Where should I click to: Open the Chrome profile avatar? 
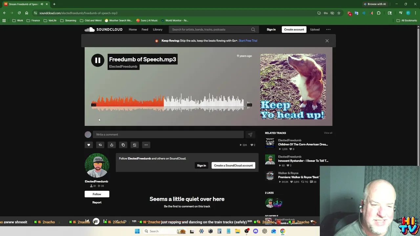[408, 13]
